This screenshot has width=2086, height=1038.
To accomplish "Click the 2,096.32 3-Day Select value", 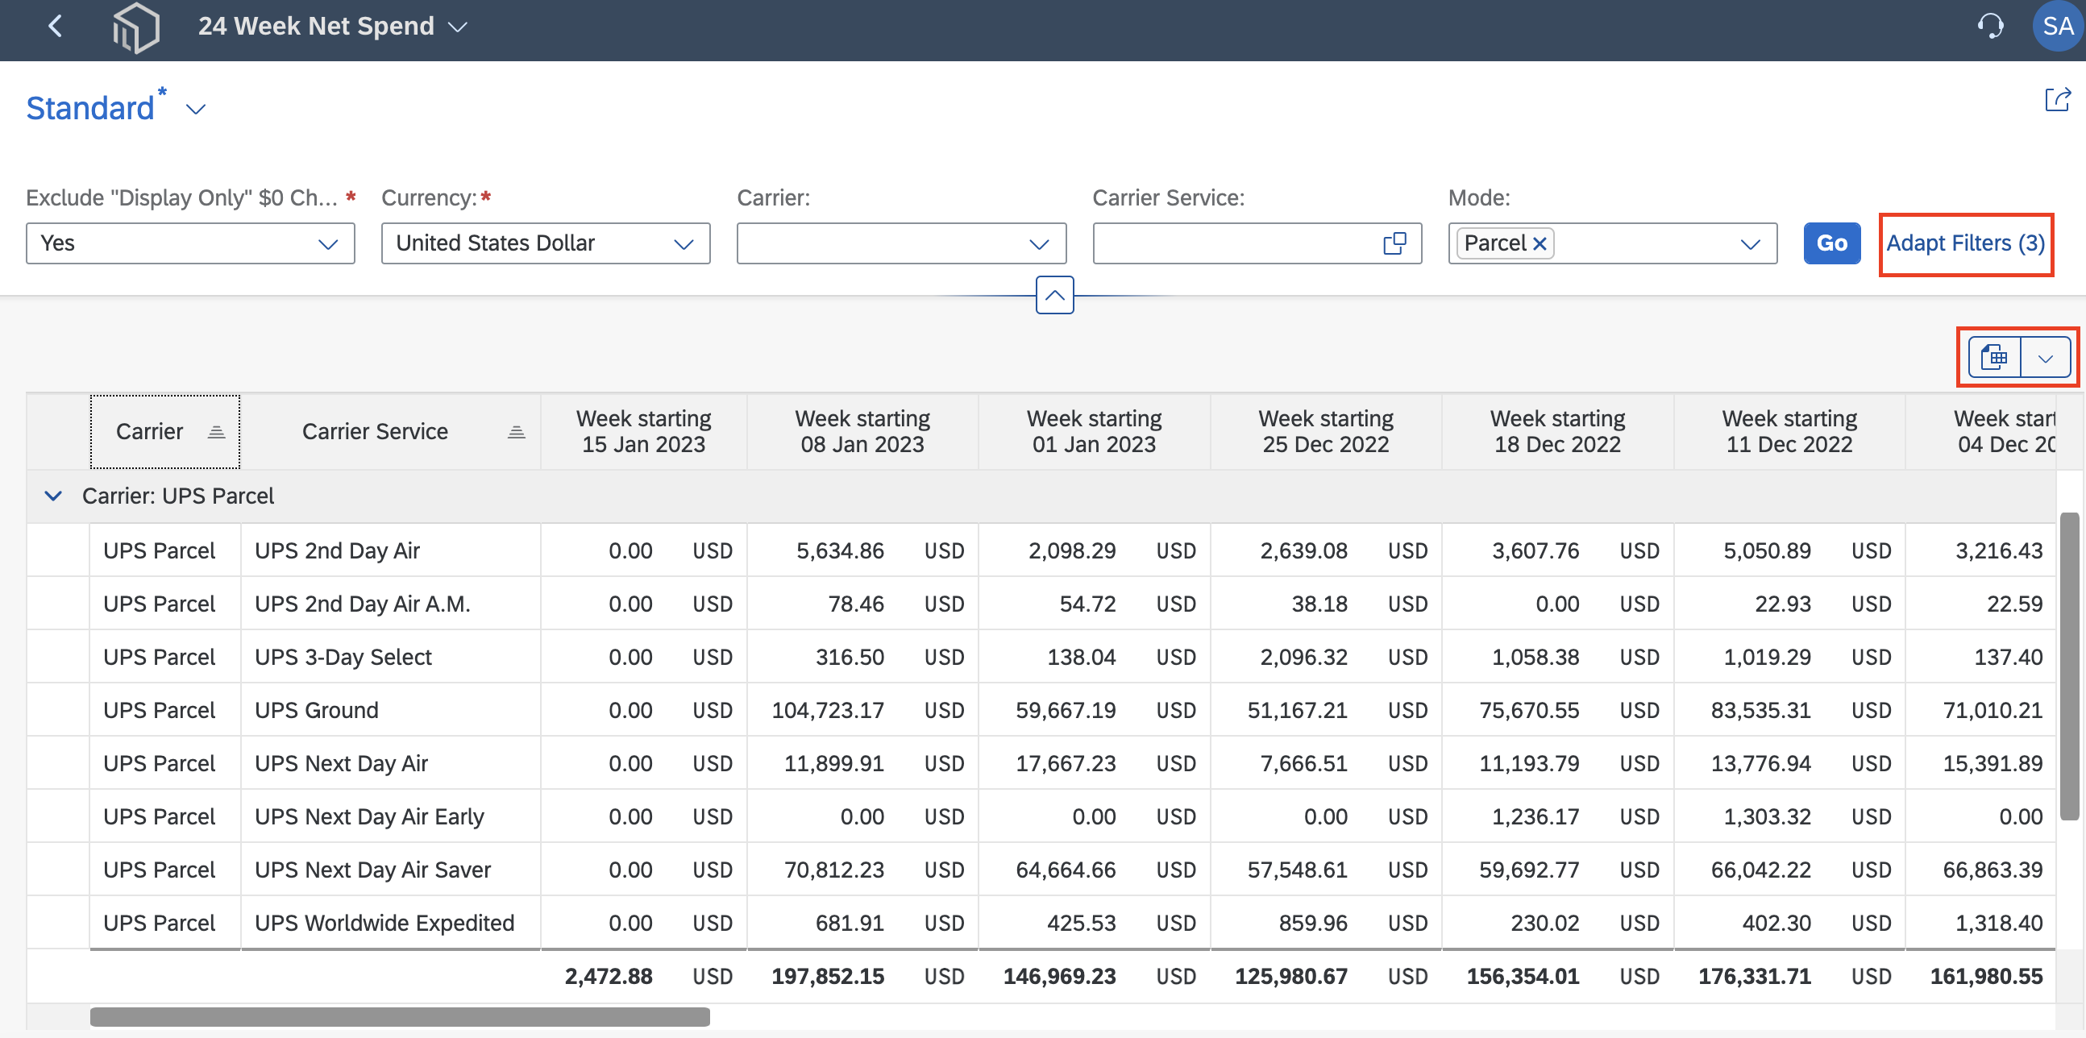I will click(x=1304, y=657).
